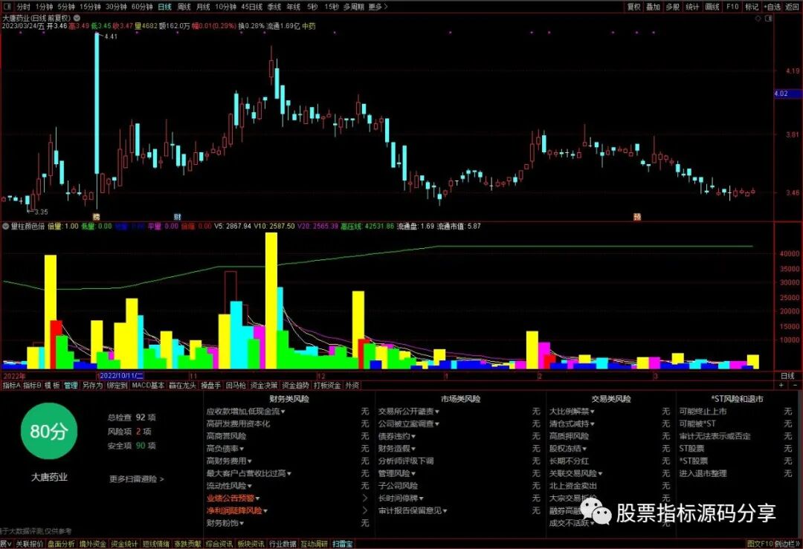Select 指标B indicator tab
Screen dimensions: 803x549
pyautogui.click(x=32, y=386)
